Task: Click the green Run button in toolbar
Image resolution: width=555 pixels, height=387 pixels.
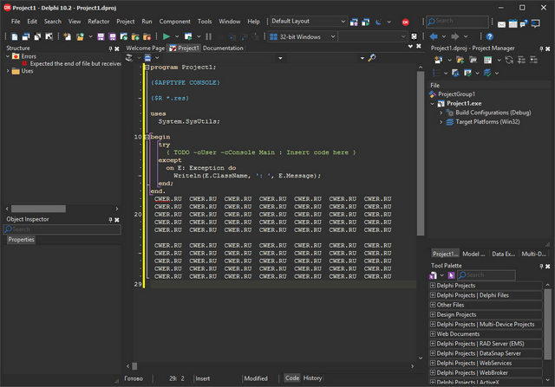Action: tap(166, 36)
